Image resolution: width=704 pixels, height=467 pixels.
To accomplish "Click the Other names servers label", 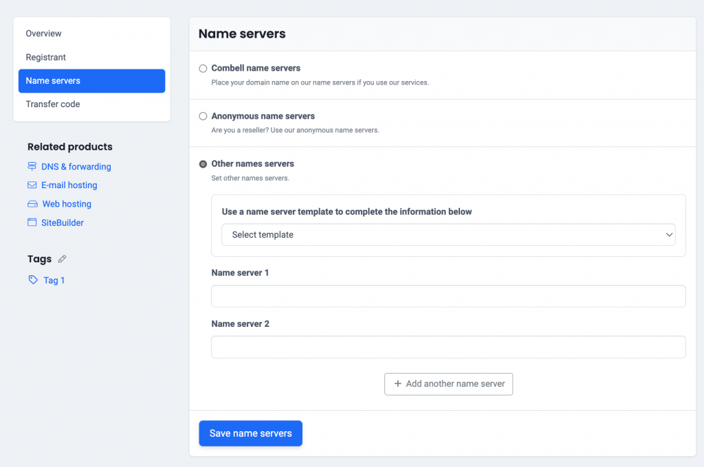I will [x=253, y=163].
